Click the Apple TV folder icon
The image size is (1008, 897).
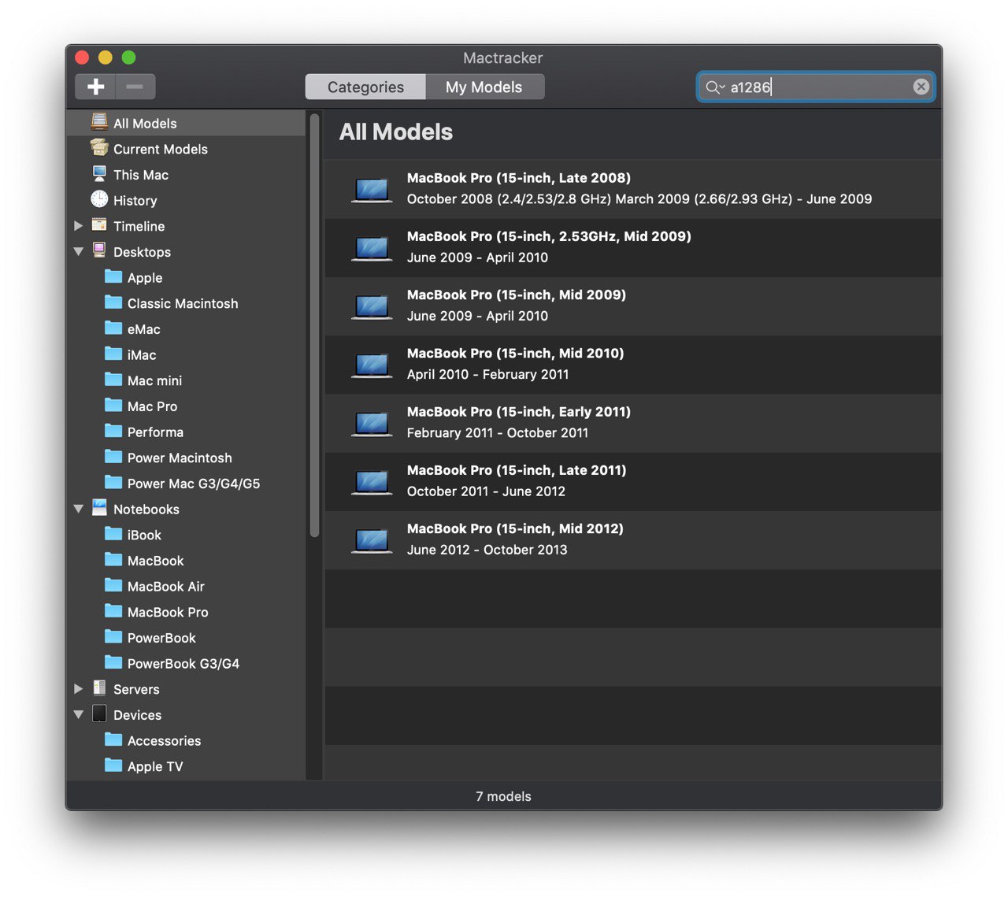click(x=113, y=765)
